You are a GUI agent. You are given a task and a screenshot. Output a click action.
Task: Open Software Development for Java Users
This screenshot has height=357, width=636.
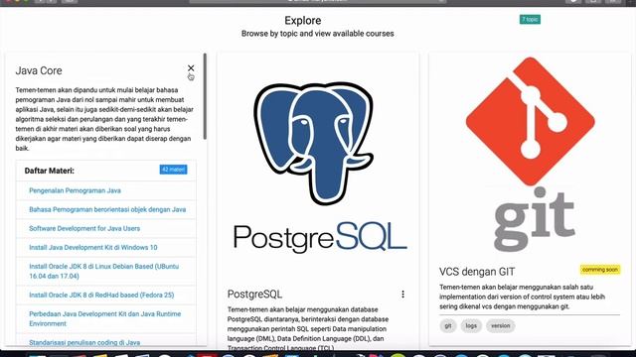pyautogui.click(x=84, y=229)
